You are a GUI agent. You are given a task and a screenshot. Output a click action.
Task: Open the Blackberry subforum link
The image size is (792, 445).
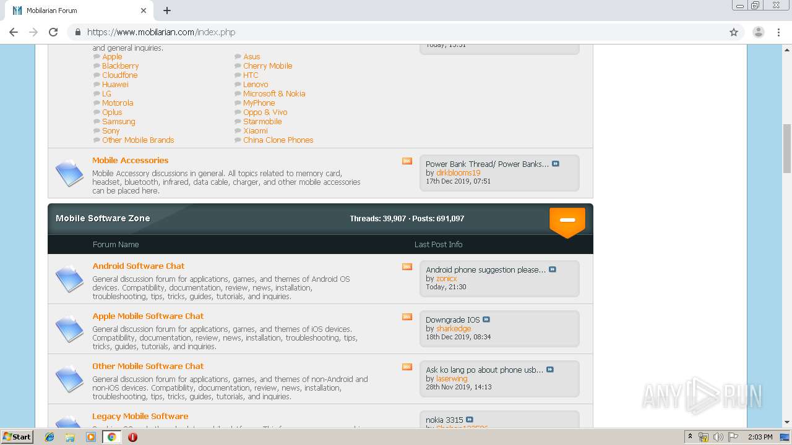[x=121, y=66]
